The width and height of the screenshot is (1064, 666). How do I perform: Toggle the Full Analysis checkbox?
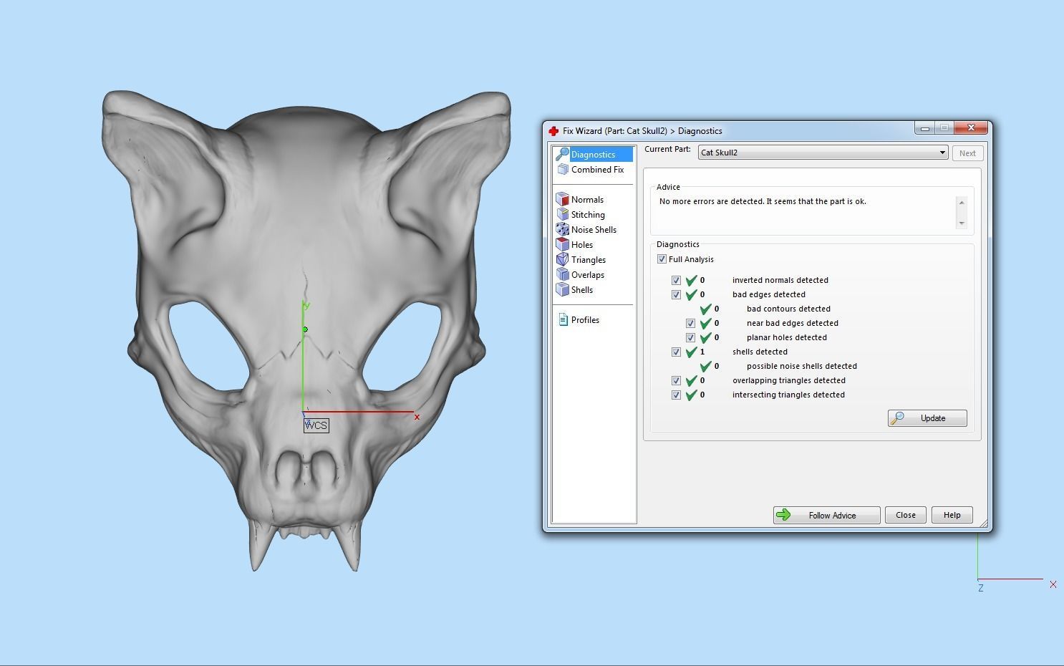point(662,259)
